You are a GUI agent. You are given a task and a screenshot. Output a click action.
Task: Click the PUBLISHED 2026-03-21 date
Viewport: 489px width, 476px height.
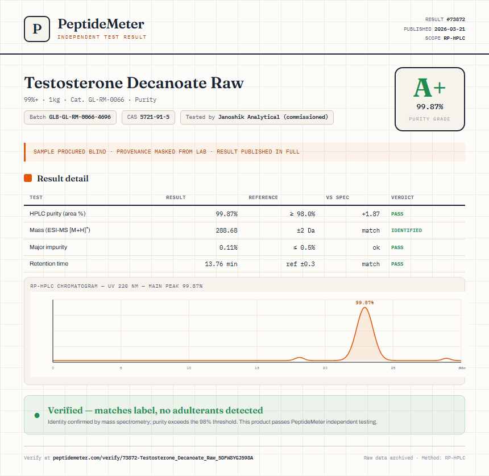(434, 29)
